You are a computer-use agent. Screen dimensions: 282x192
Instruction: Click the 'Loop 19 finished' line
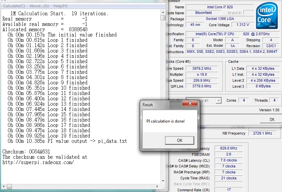49,136
